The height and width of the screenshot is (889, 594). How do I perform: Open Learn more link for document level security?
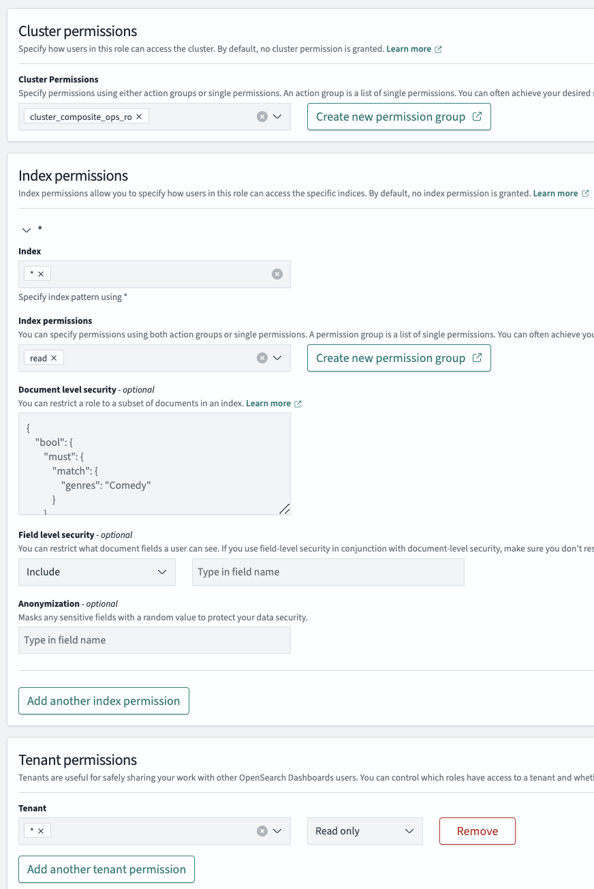click(268, 404)
